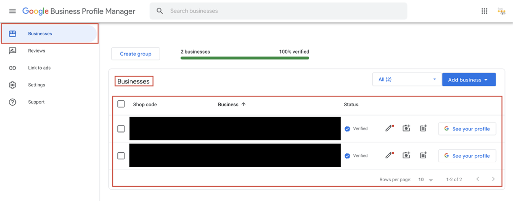
Task: Click the Status column header
Action: click(351, 105)
